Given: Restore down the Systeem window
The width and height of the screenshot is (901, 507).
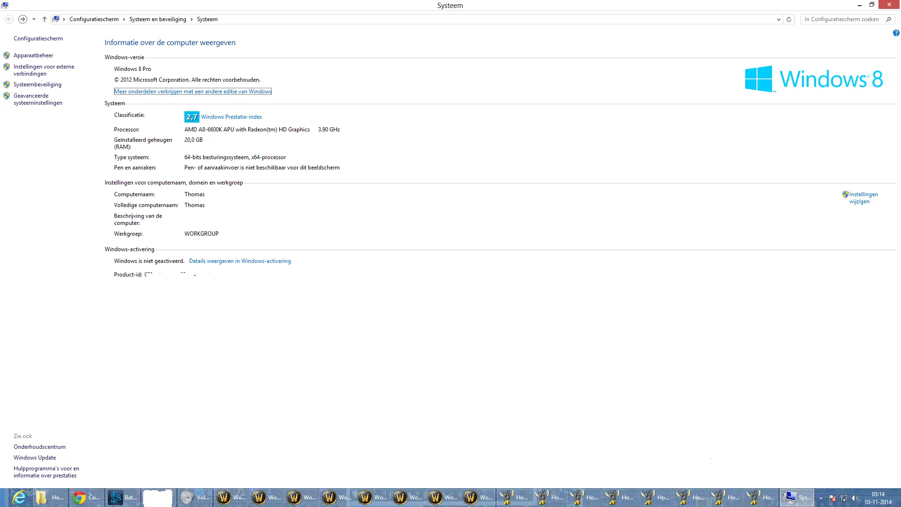Looking at the screenshot, I should [x=872, y=5].
